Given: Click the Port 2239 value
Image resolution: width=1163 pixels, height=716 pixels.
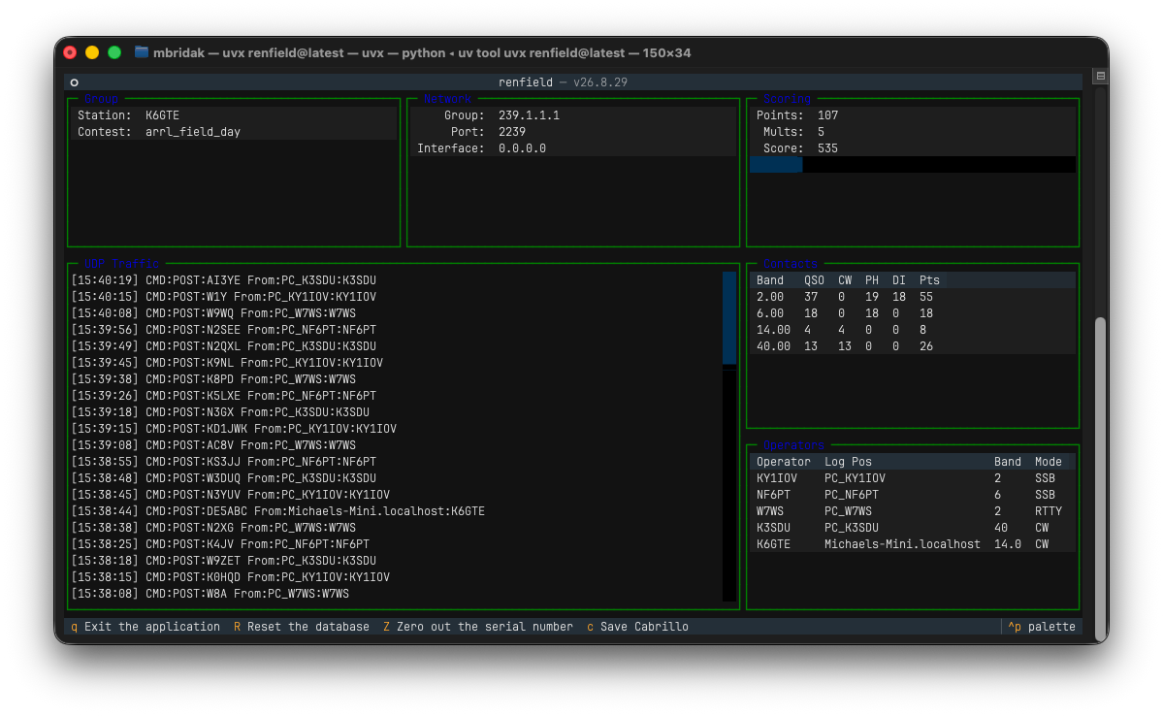Looking at the screenshot, I should point(512,132).
